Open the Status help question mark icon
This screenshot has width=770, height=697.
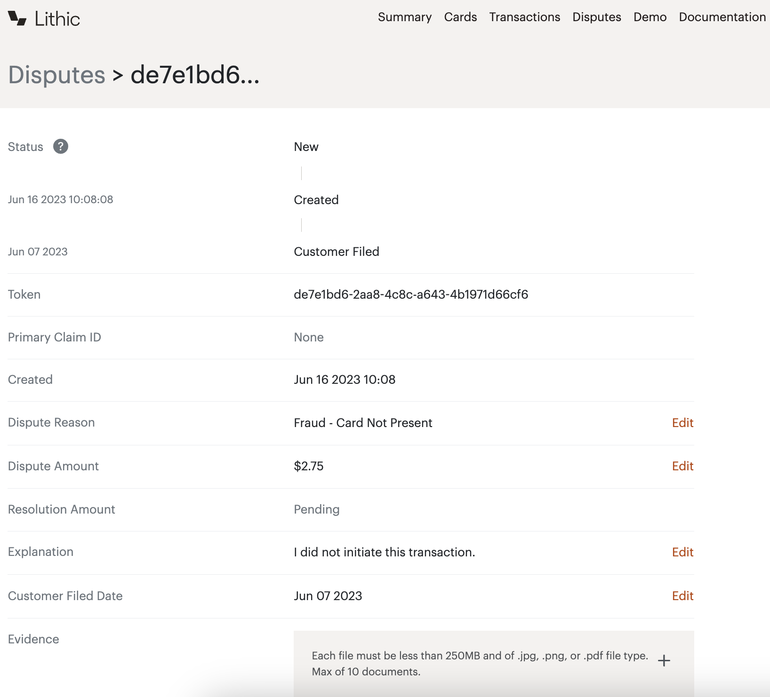tap(60, 146)
